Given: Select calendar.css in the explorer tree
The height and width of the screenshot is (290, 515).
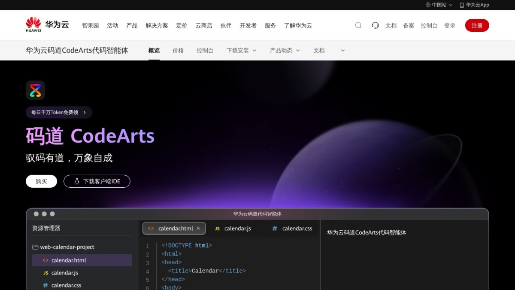Looking at the screenshot, I should pyautogui.click(x=82, y=285).
